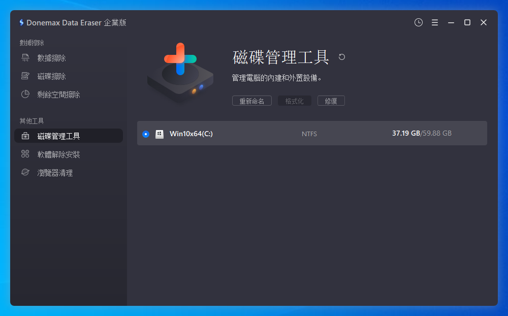Click the 數據擦除 section header
This screenshot has height=316, width=508.
pyautogui.click(x=31, y=43)
